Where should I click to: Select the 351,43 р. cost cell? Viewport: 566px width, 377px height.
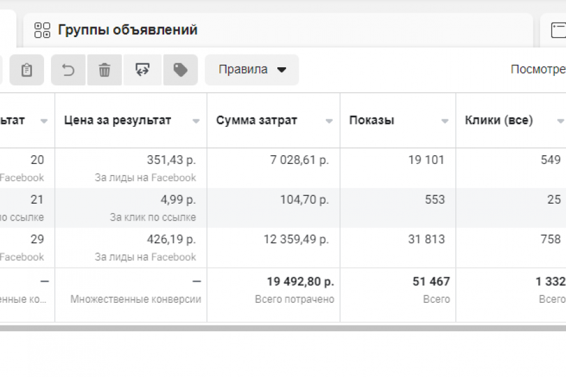coord(171,160)
